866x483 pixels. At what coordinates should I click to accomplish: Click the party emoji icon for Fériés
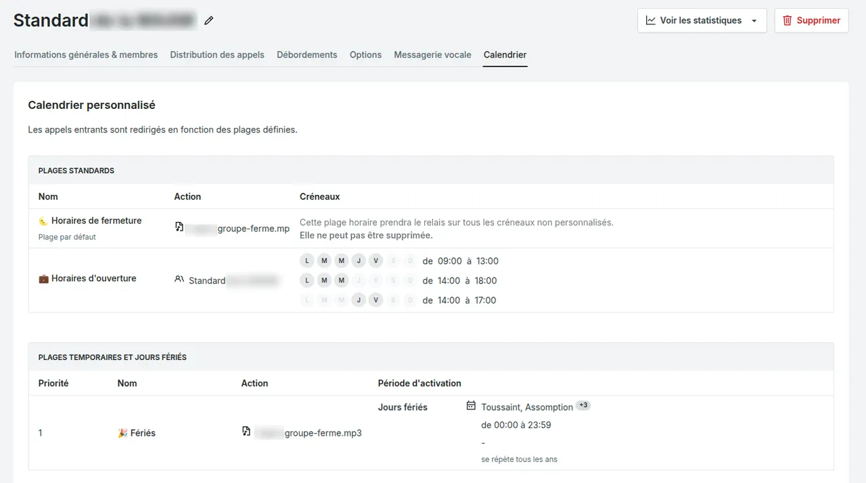click(122, 433)
